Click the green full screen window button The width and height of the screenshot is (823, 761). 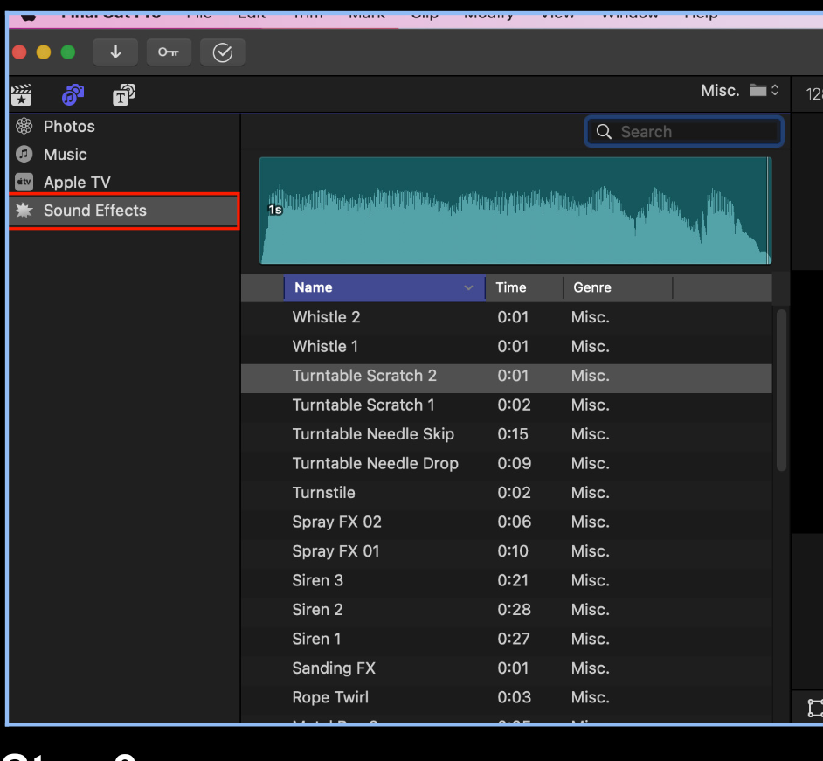coord(67,52)
